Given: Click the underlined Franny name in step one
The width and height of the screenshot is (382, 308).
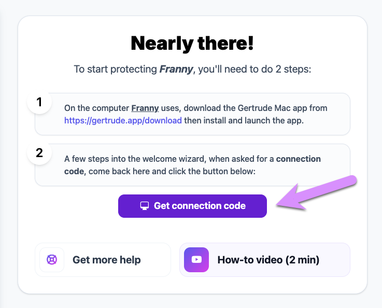Looking at the screenshot, I should coord(145,108).
